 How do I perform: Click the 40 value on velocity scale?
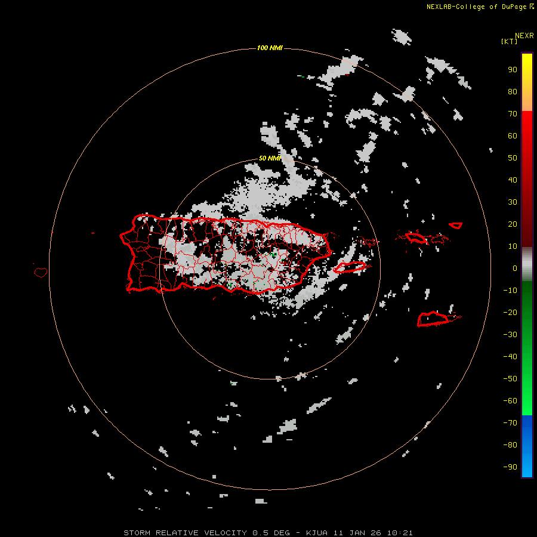tap(513, 180)
